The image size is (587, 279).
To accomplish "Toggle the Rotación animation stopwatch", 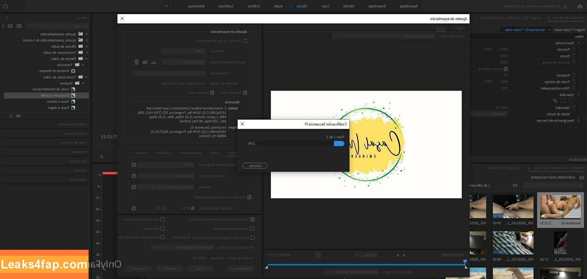I will 573,75.
